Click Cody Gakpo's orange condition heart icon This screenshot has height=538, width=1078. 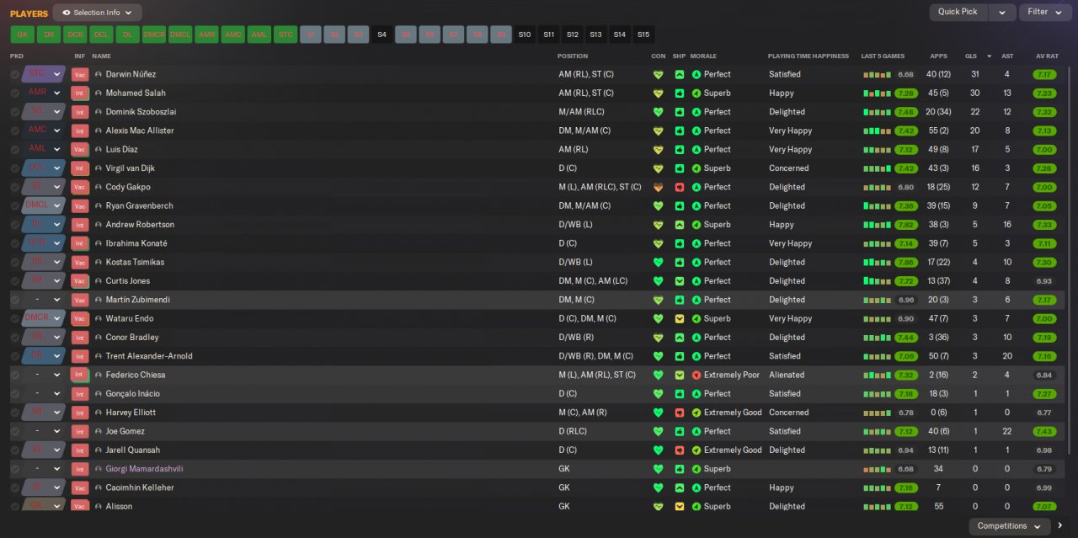pyautogui.click(x=658, y=187)
